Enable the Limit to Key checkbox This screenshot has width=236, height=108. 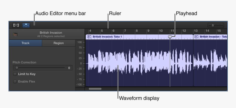[15, 74]
